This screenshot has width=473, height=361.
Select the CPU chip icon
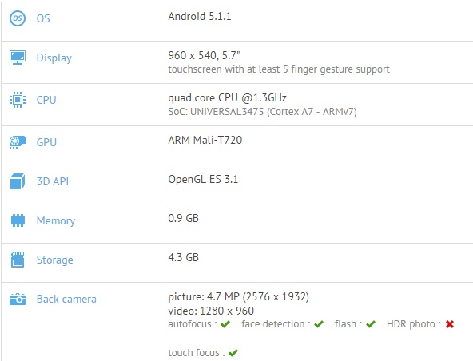coord(18,100)
